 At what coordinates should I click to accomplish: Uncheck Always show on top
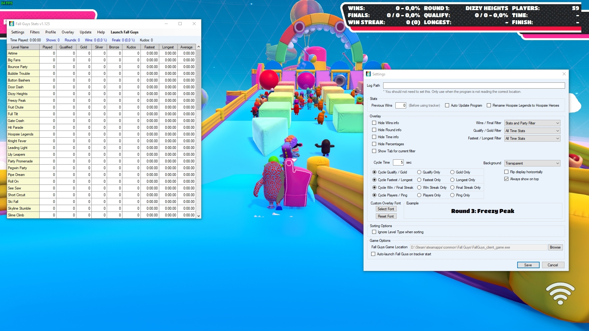pos(506,179)
